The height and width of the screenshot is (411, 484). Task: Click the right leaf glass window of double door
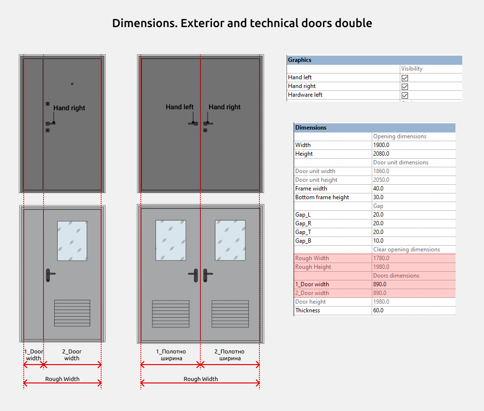[230, 240]
